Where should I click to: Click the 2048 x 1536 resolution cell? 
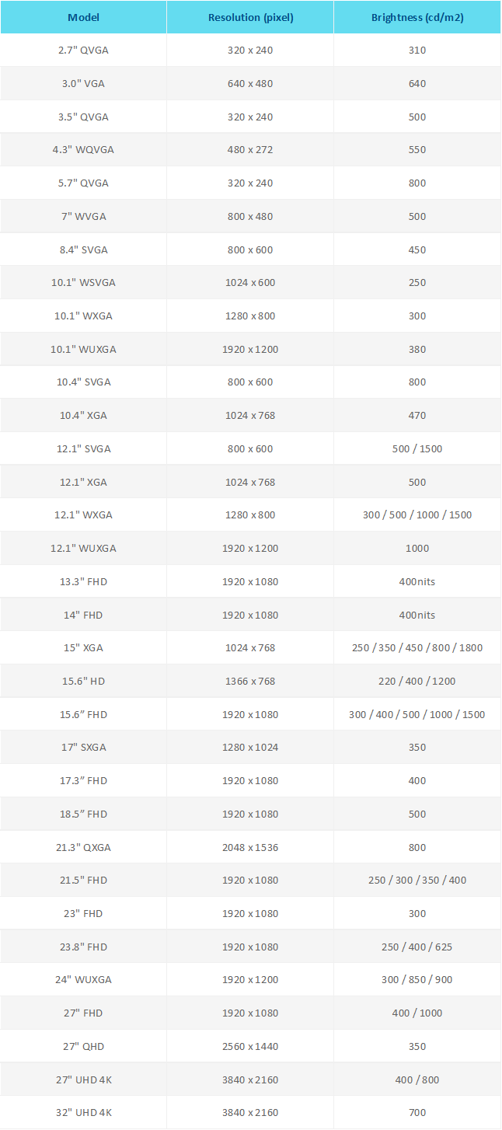click(250, 848)
